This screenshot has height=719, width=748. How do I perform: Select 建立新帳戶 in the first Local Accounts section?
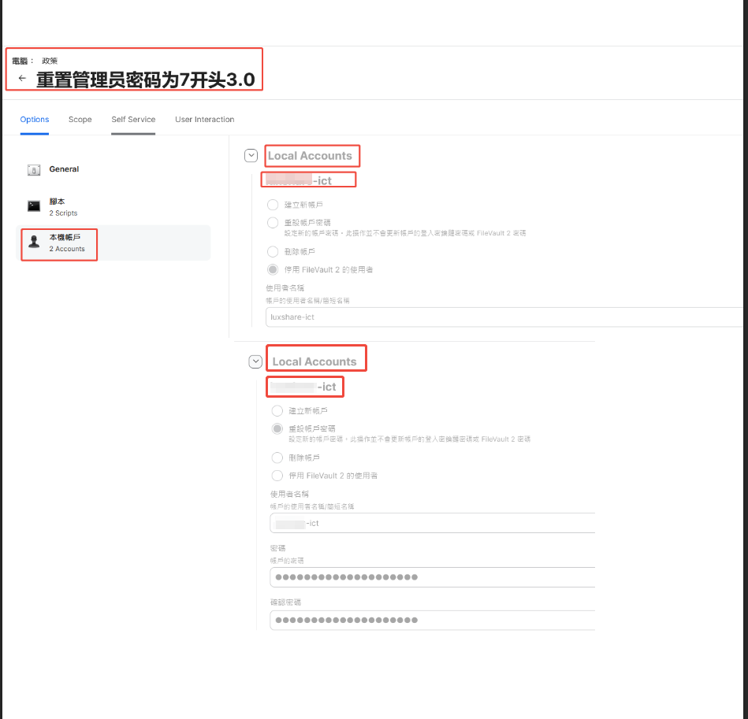273,205
